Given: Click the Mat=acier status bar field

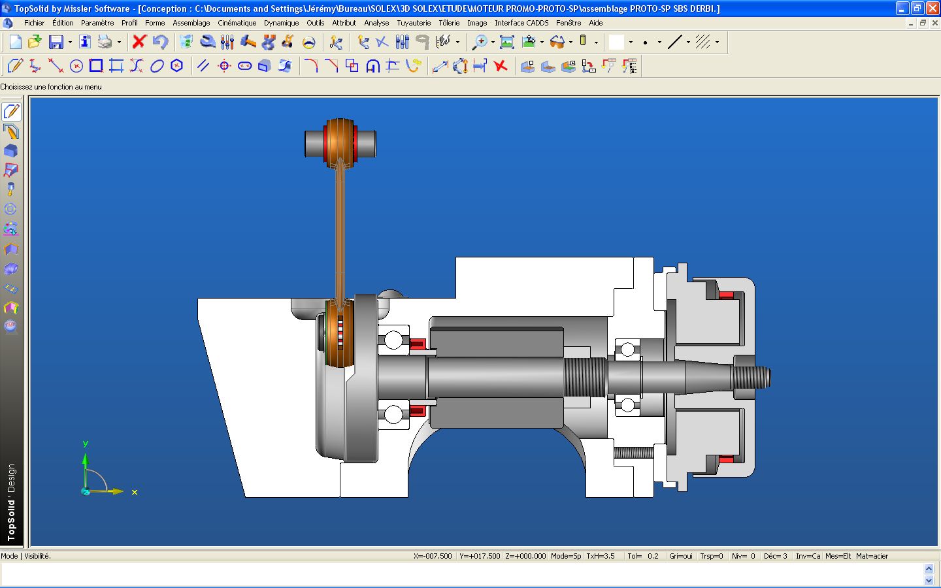Looking at the screenshot, I should pos(872,556).
